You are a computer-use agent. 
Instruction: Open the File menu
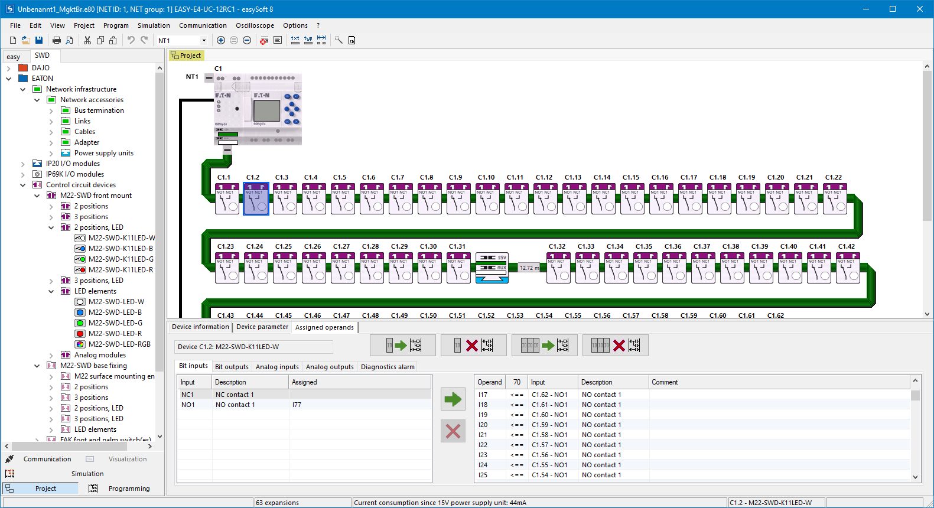pyautogui.click(x=15, y=25)
